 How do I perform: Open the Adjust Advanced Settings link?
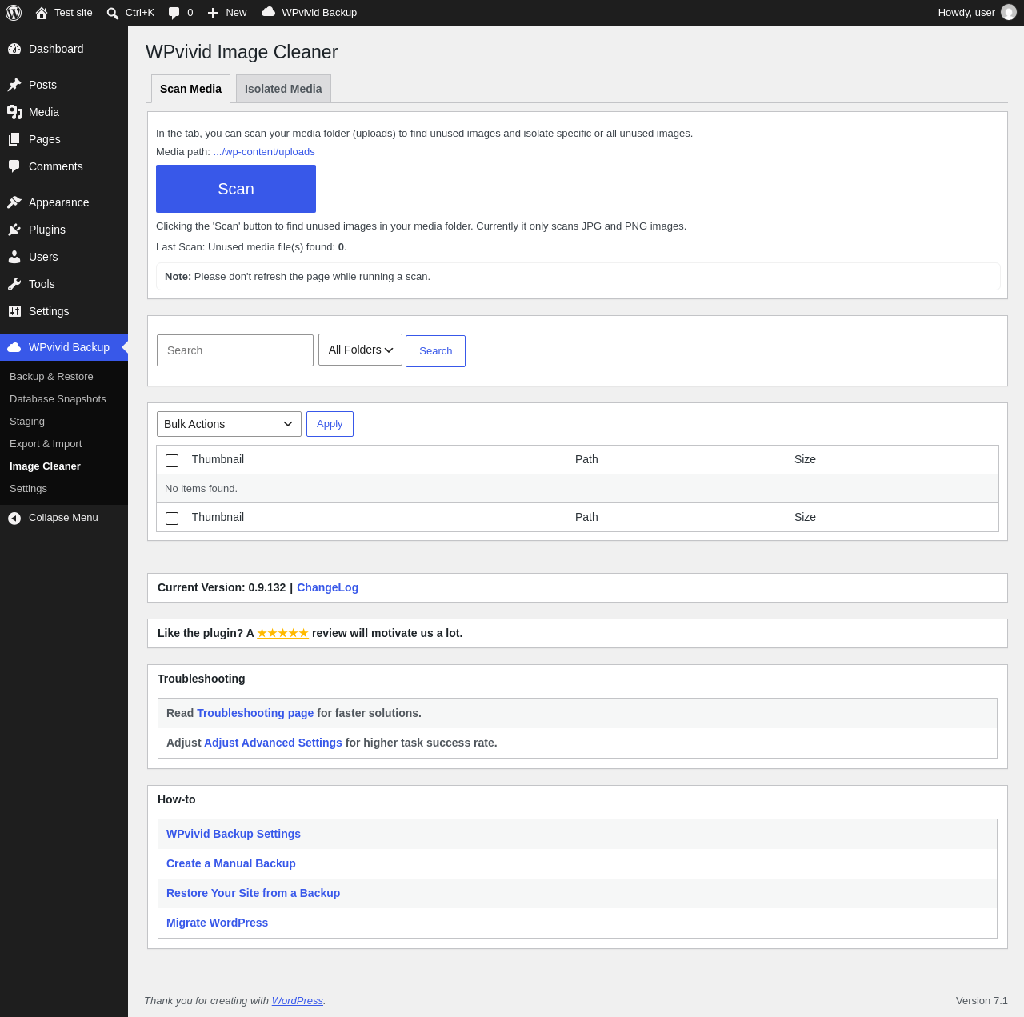tap(273, 743)
